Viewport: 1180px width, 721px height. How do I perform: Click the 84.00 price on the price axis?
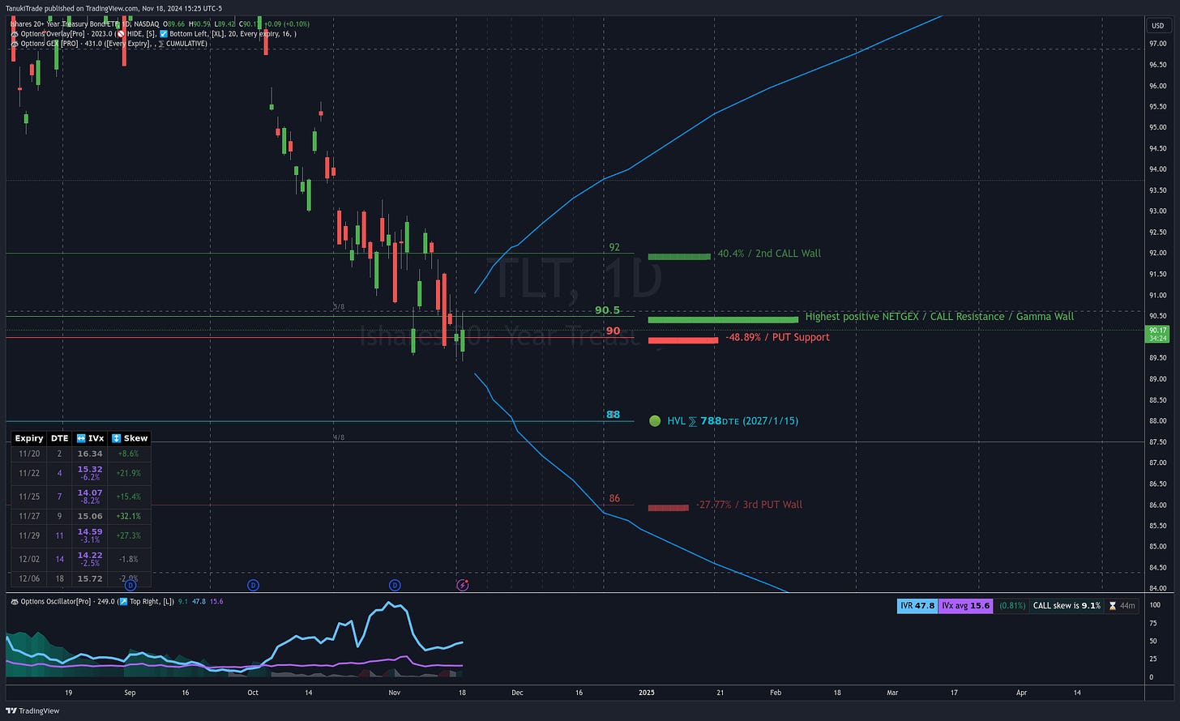point(1157,588)
